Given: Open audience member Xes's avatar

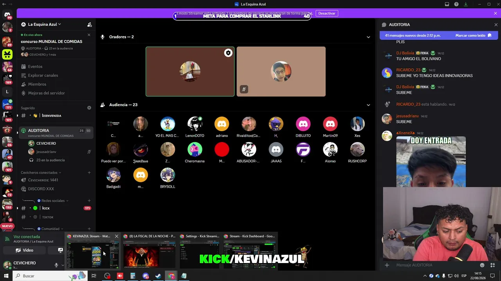Looking at the screenshot, I should [x=357, y=124].
